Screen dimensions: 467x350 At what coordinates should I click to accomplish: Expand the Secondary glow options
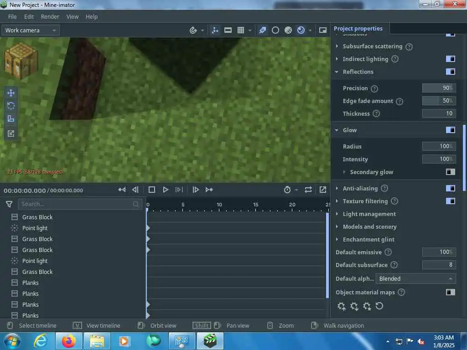[344, 172]
